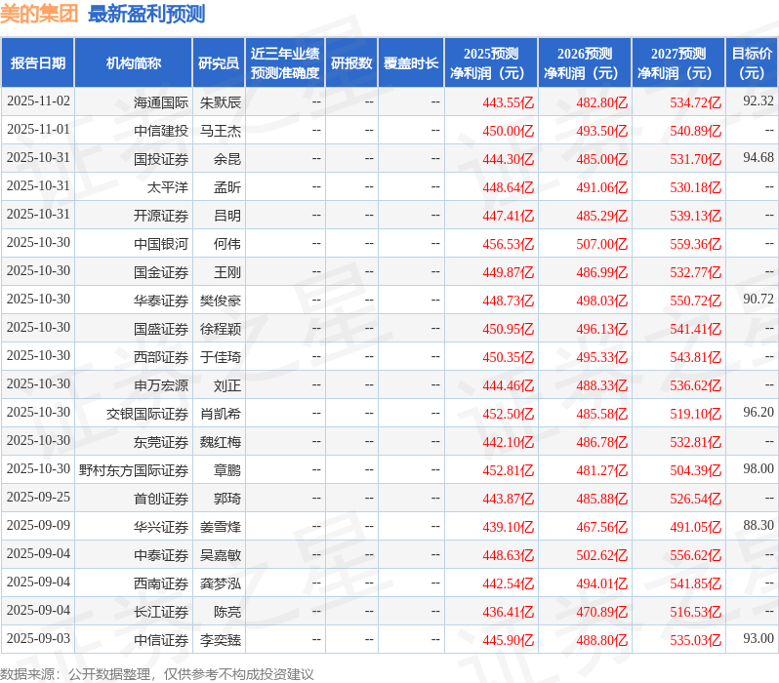
Task: Select the 报告日期 column header
Action: (x=38, y=63)
